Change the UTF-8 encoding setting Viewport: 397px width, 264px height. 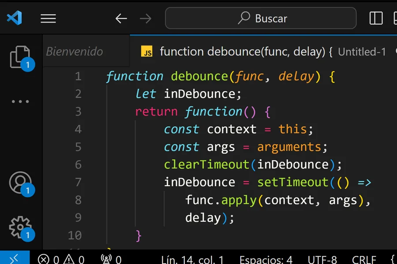click(x=322, y=260)
